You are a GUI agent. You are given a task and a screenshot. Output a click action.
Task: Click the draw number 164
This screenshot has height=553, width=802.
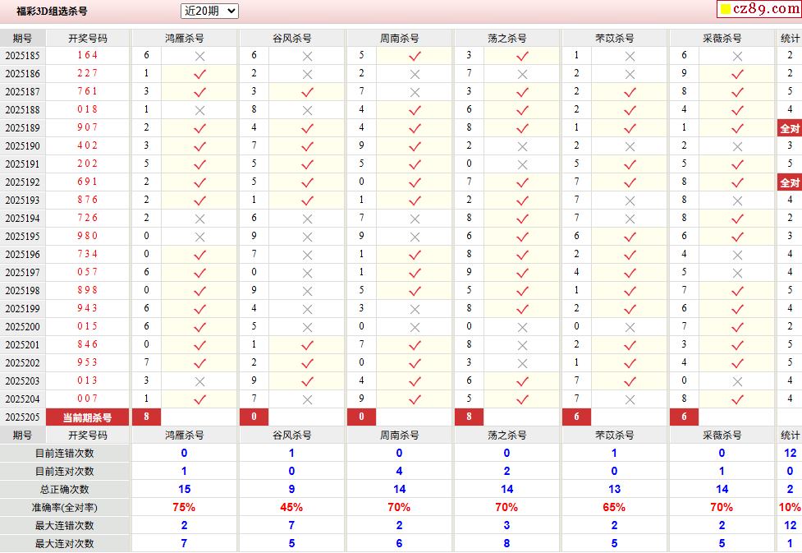tap(88, 55)
